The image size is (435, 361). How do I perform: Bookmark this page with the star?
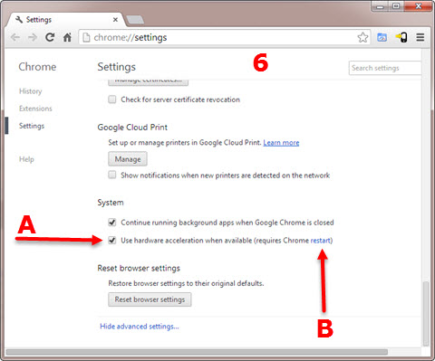pos(362,37)
